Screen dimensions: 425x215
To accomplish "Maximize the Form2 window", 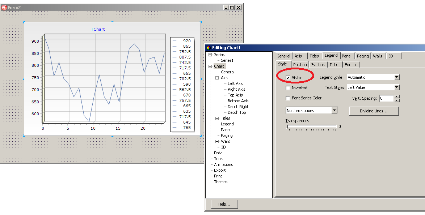I will click(232, 8).
